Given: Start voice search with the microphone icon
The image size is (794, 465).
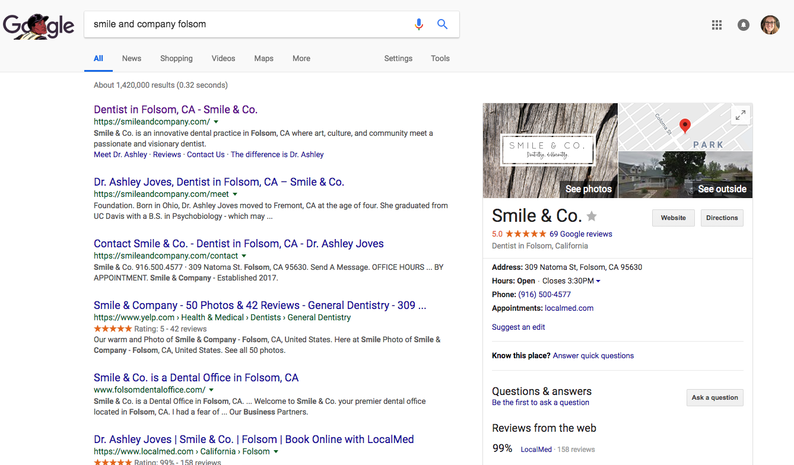Looking at the screenshot, I should [x=419, y=24].
